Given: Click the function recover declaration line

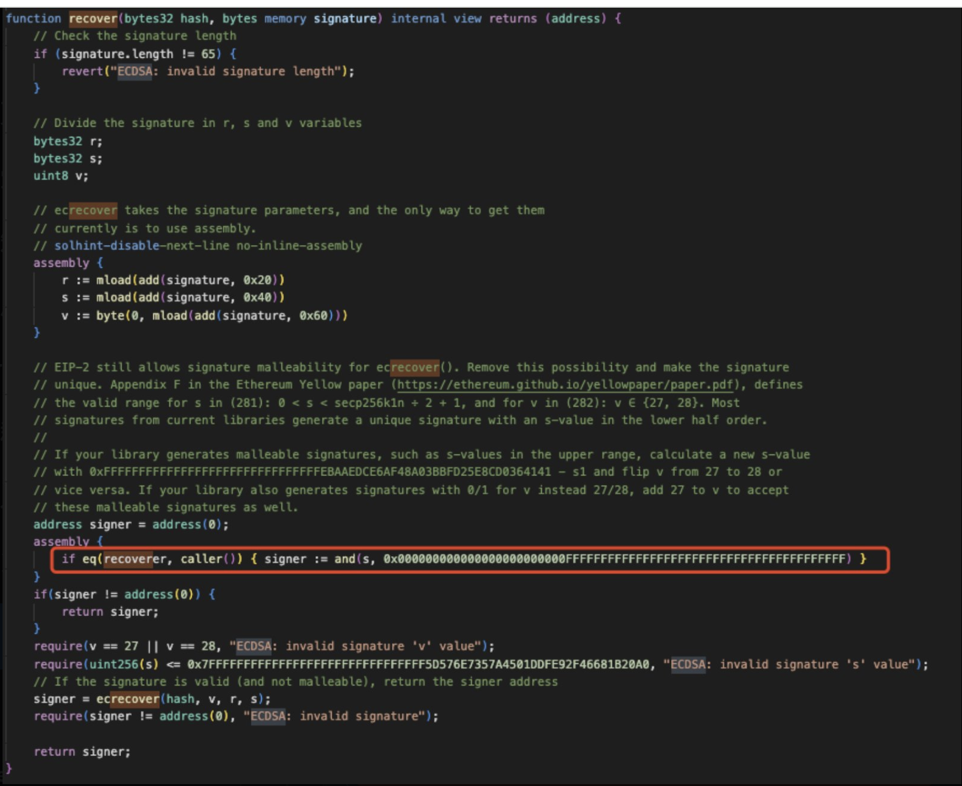Looking at the screenshot, I should pyautogui.click(x=313, y=18).
